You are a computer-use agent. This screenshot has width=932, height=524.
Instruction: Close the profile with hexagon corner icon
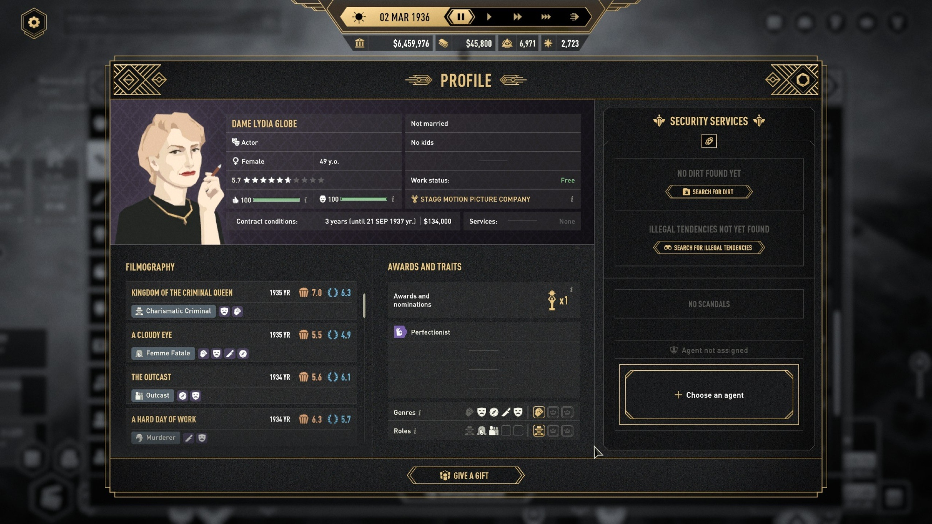[x=802, y=80]
